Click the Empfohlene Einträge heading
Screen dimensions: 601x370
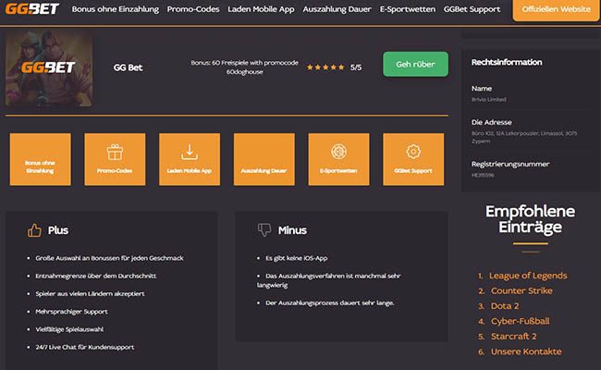click(531, 219)
